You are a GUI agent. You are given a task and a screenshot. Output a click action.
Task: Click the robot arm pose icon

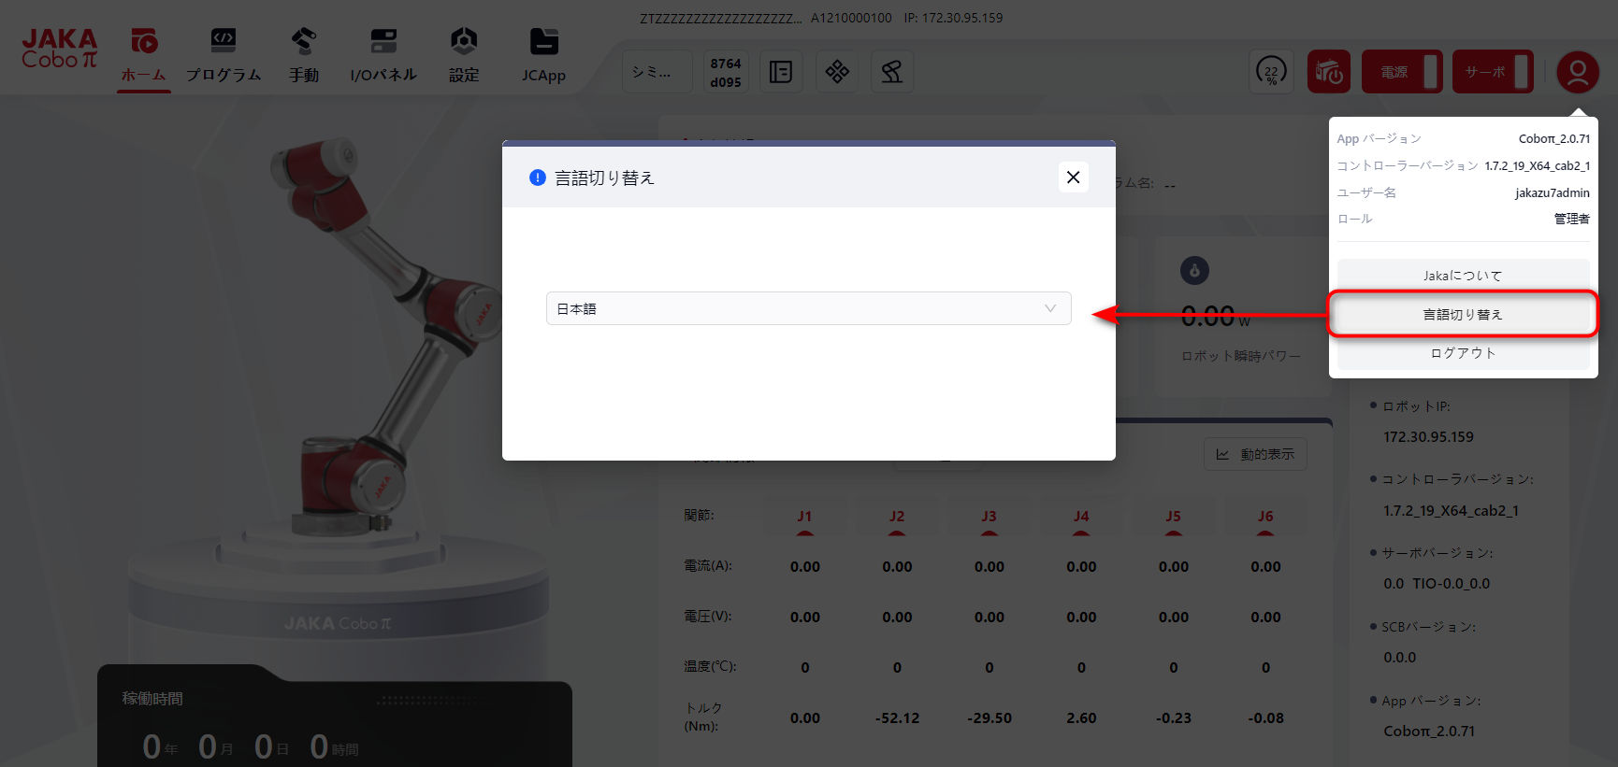tap(891, 72)
